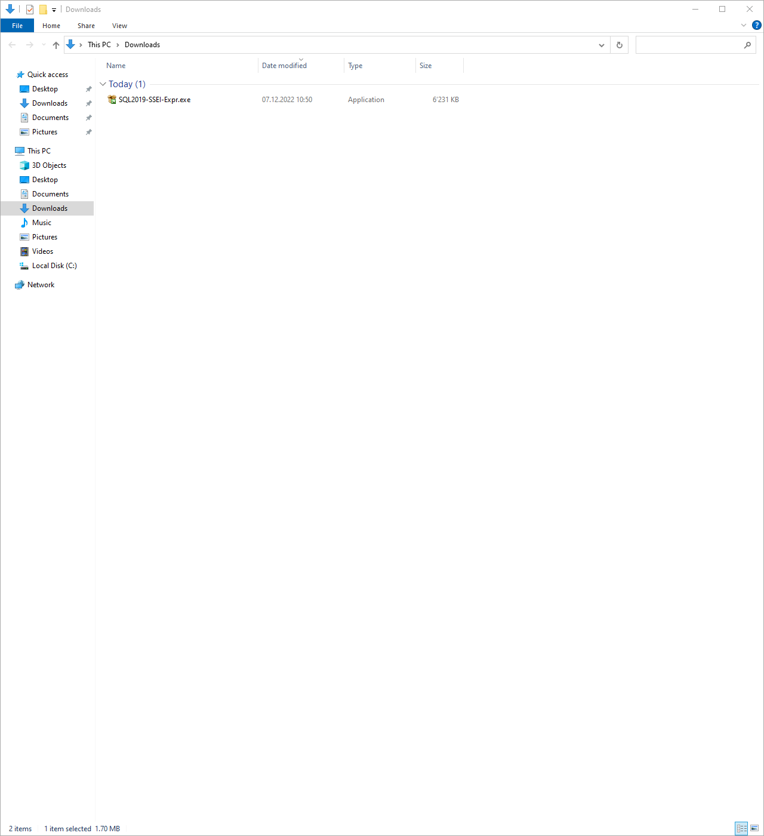Click the 'Application' type cell
Viewport: 764px width, 836px height.
click(x=366, y=100)
